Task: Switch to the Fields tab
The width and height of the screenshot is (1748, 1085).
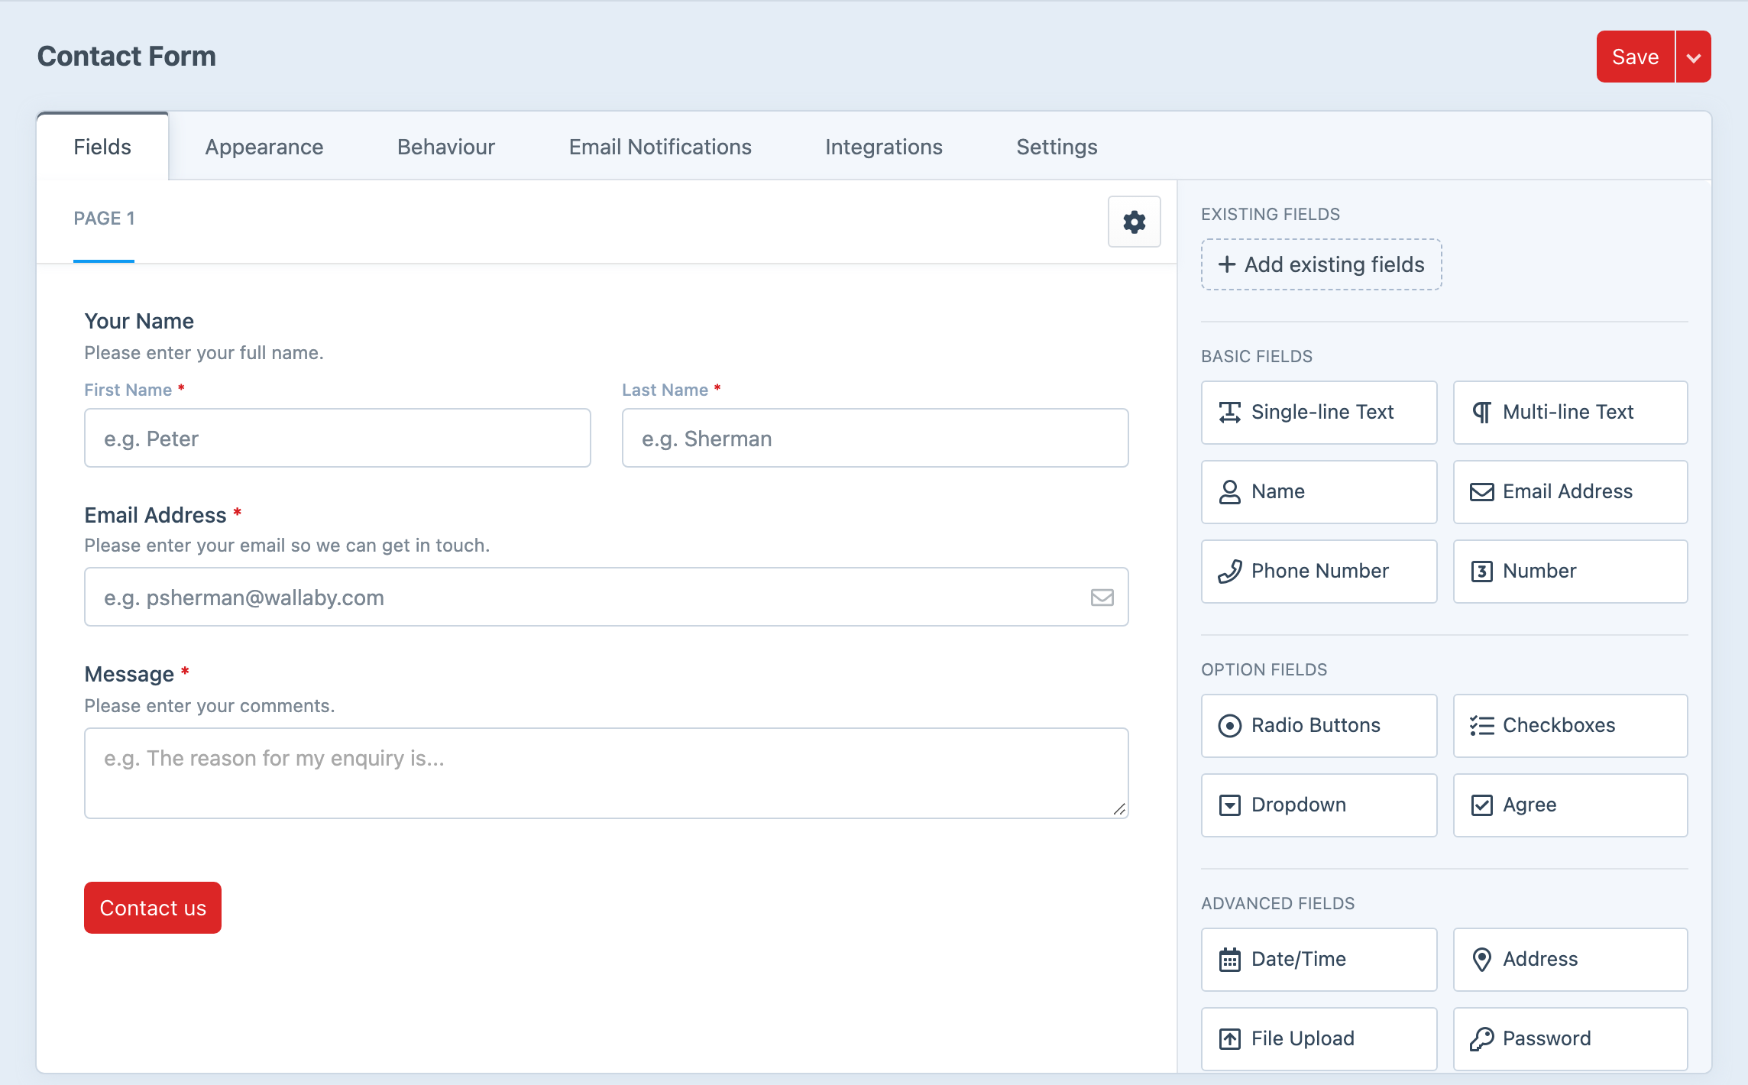Action: pyautogui.click(x=102, y=147)
